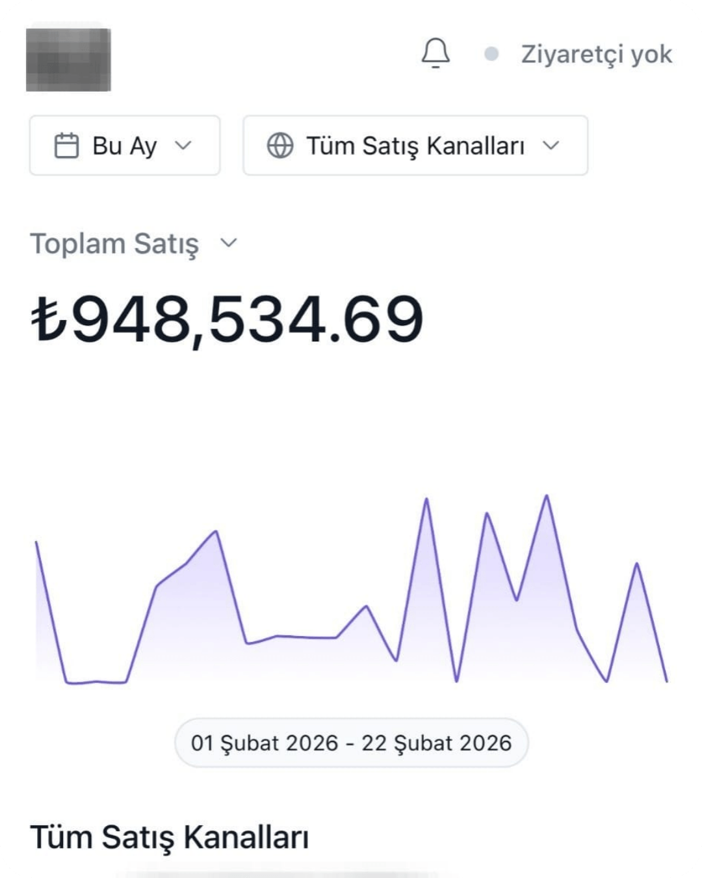This screenshot has width=702, height=878.
Task: Click the 948,534.69 total sales figure
Action: tap(247, 319)
